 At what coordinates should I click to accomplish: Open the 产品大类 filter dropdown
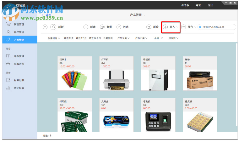(x=123, y=38)
